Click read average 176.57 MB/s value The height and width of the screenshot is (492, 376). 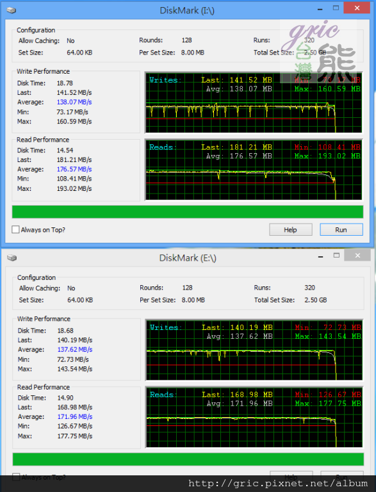click(x=74, y=169)
